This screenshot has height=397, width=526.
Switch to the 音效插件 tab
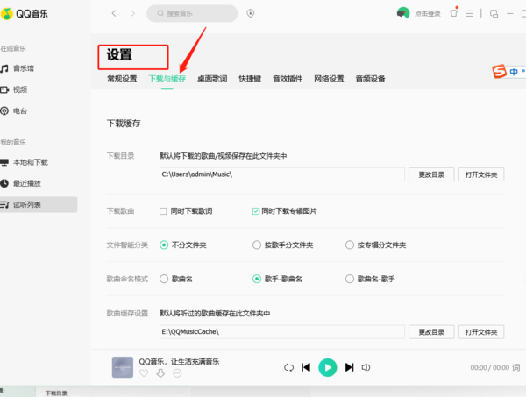click(x=288, y=79)
